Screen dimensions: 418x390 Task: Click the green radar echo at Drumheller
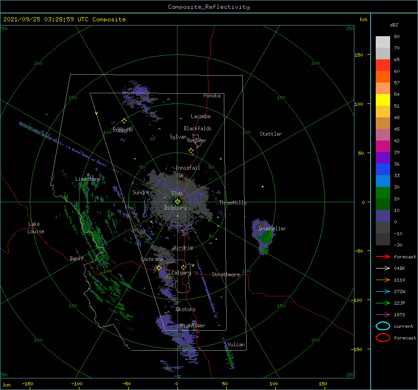266,237
